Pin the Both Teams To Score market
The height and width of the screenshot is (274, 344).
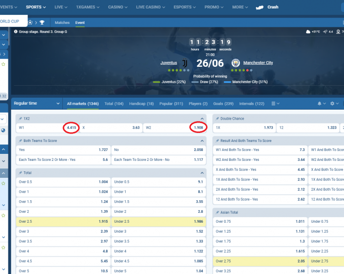(20, 140)
